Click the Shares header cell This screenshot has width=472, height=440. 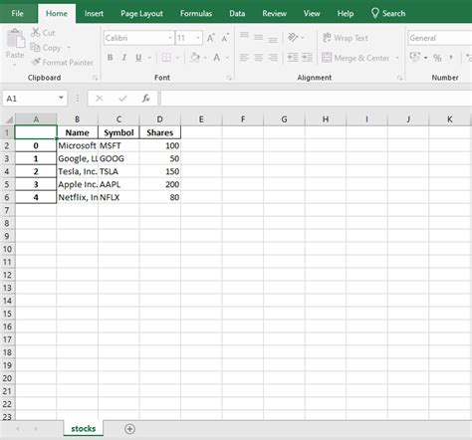[x=160, y=132]
